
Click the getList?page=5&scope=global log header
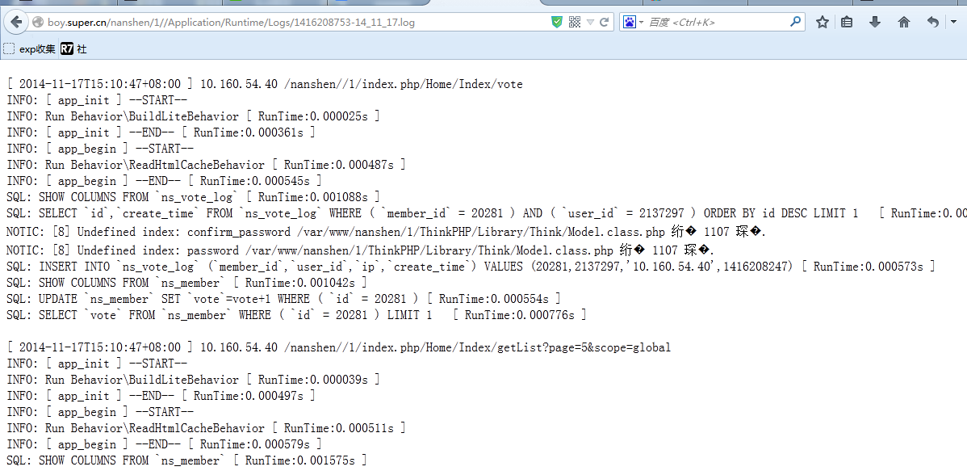(338, 347)
